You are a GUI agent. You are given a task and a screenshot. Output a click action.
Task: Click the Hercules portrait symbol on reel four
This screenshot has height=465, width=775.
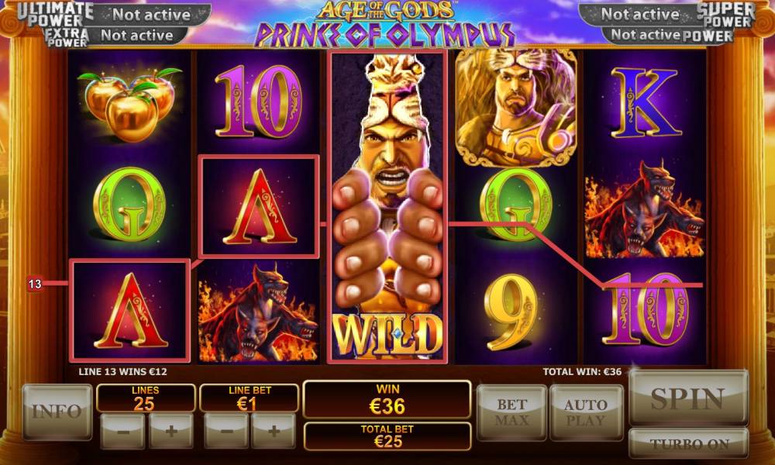[515, 107]
